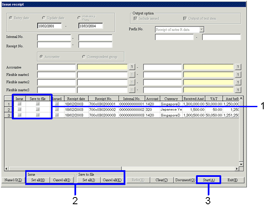Click the Name1/2(Z) button
Image resolution: width=270 pixels, height=208 pixels.
[x=13, y=180]
